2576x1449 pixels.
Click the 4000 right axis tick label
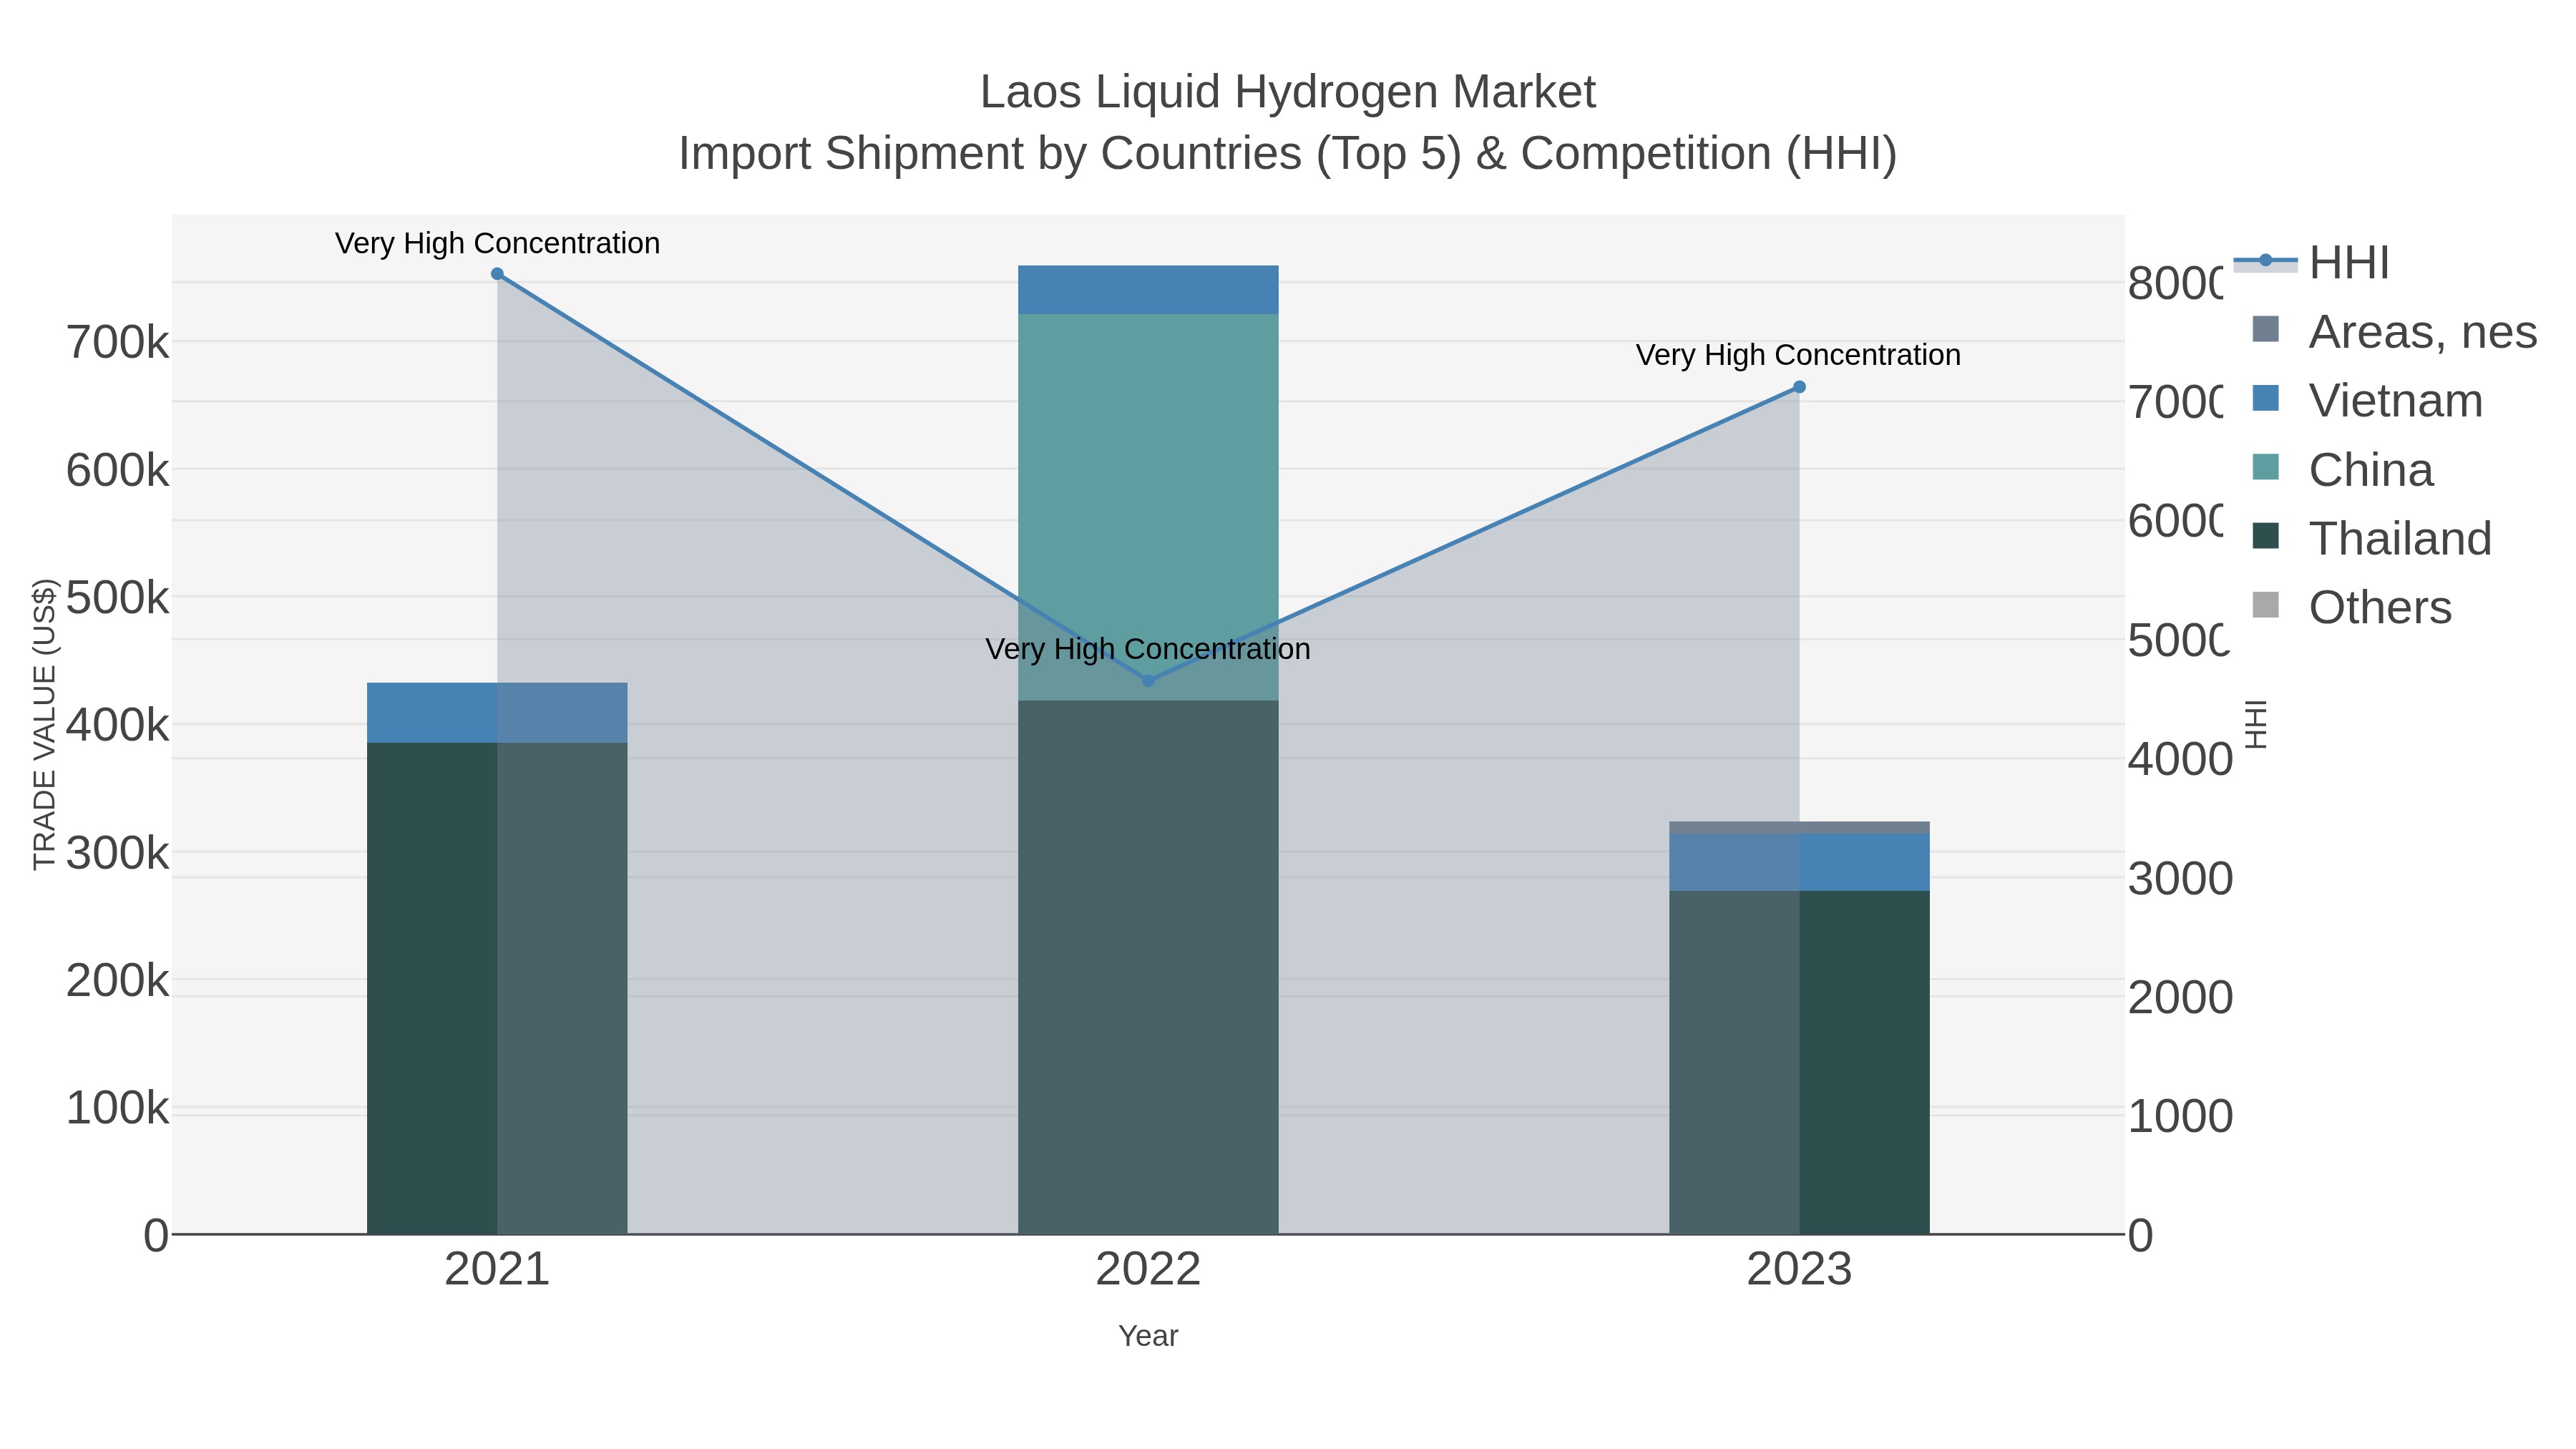point(2180,760)
